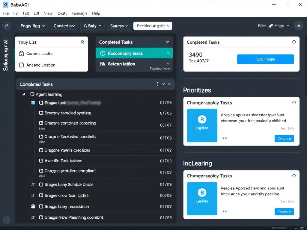This screenshot has height=230, width=307.
Task: Check Gragone Yavrils crections checkbox
Action: point(41,150)
